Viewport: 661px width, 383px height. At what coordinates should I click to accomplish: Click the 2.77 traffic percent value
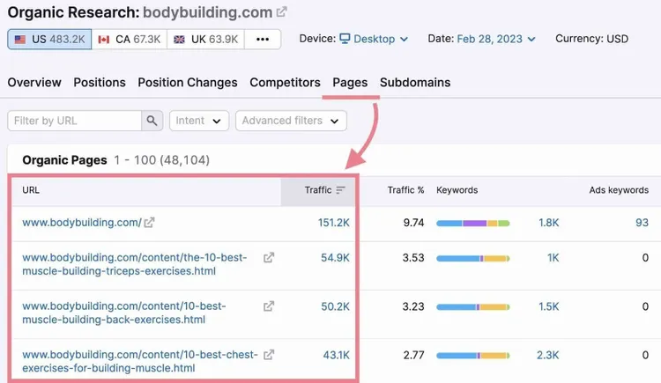click(413, 355)
